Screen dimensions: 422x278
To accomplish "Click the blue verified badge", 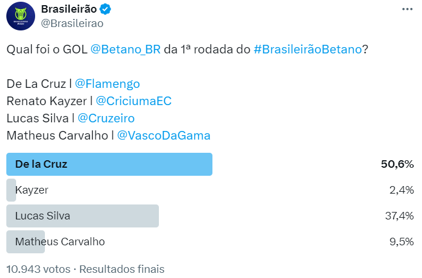I will click(x=107, y=9).
